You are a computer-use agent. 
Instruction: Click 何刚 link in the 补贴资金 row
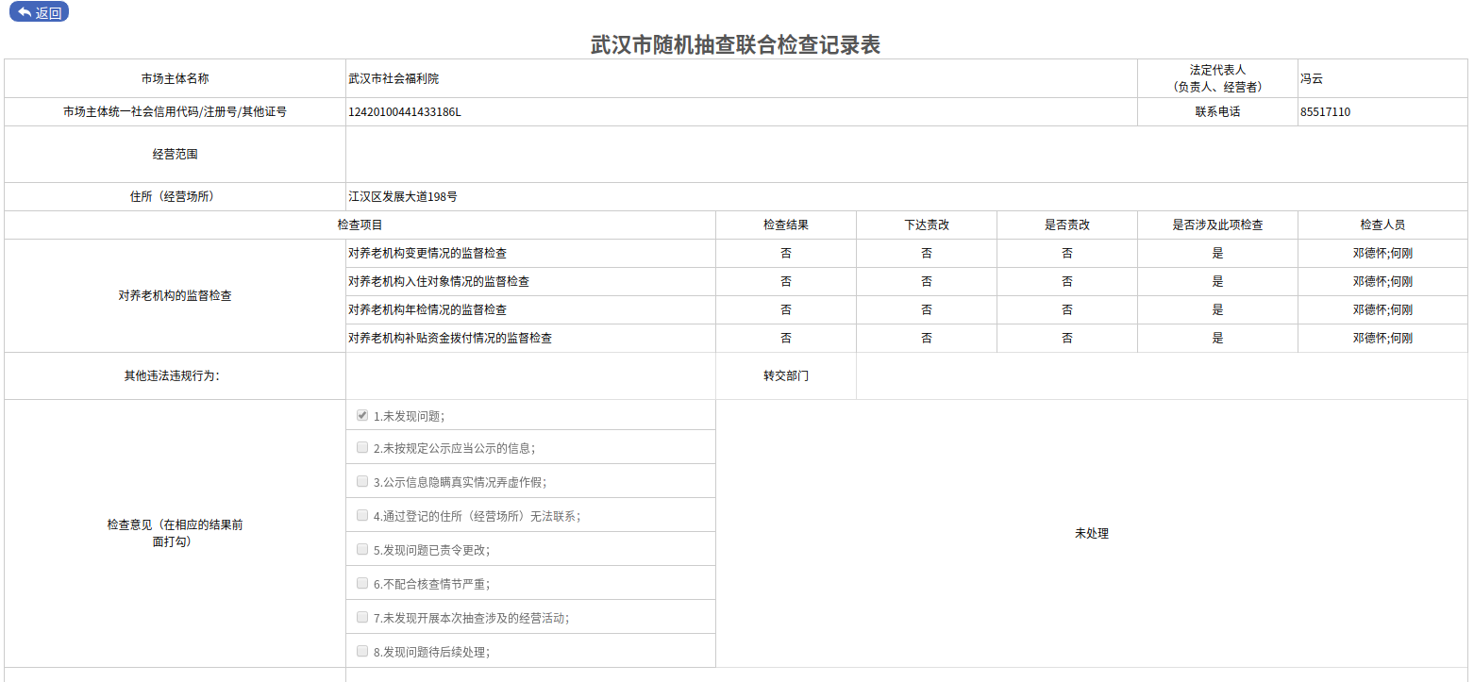coord(1404,337)
